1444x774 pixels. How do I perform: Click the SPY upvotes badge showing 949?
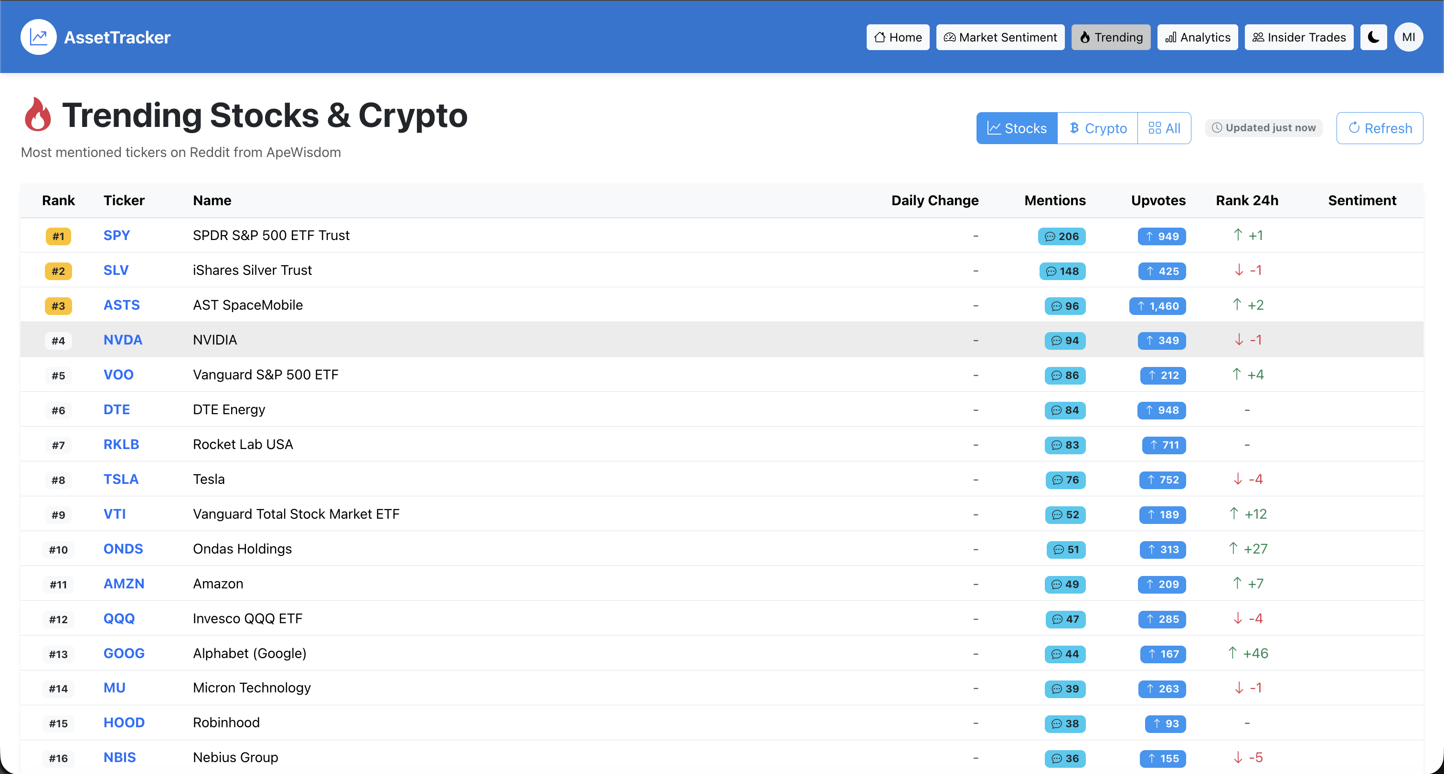[x=1161, y=236]
